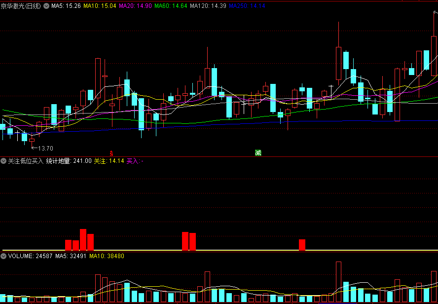Click the MA120: 14.39 label
Image resolution: width=438 pixels, height=304 pixels.
tap(208, 6)
